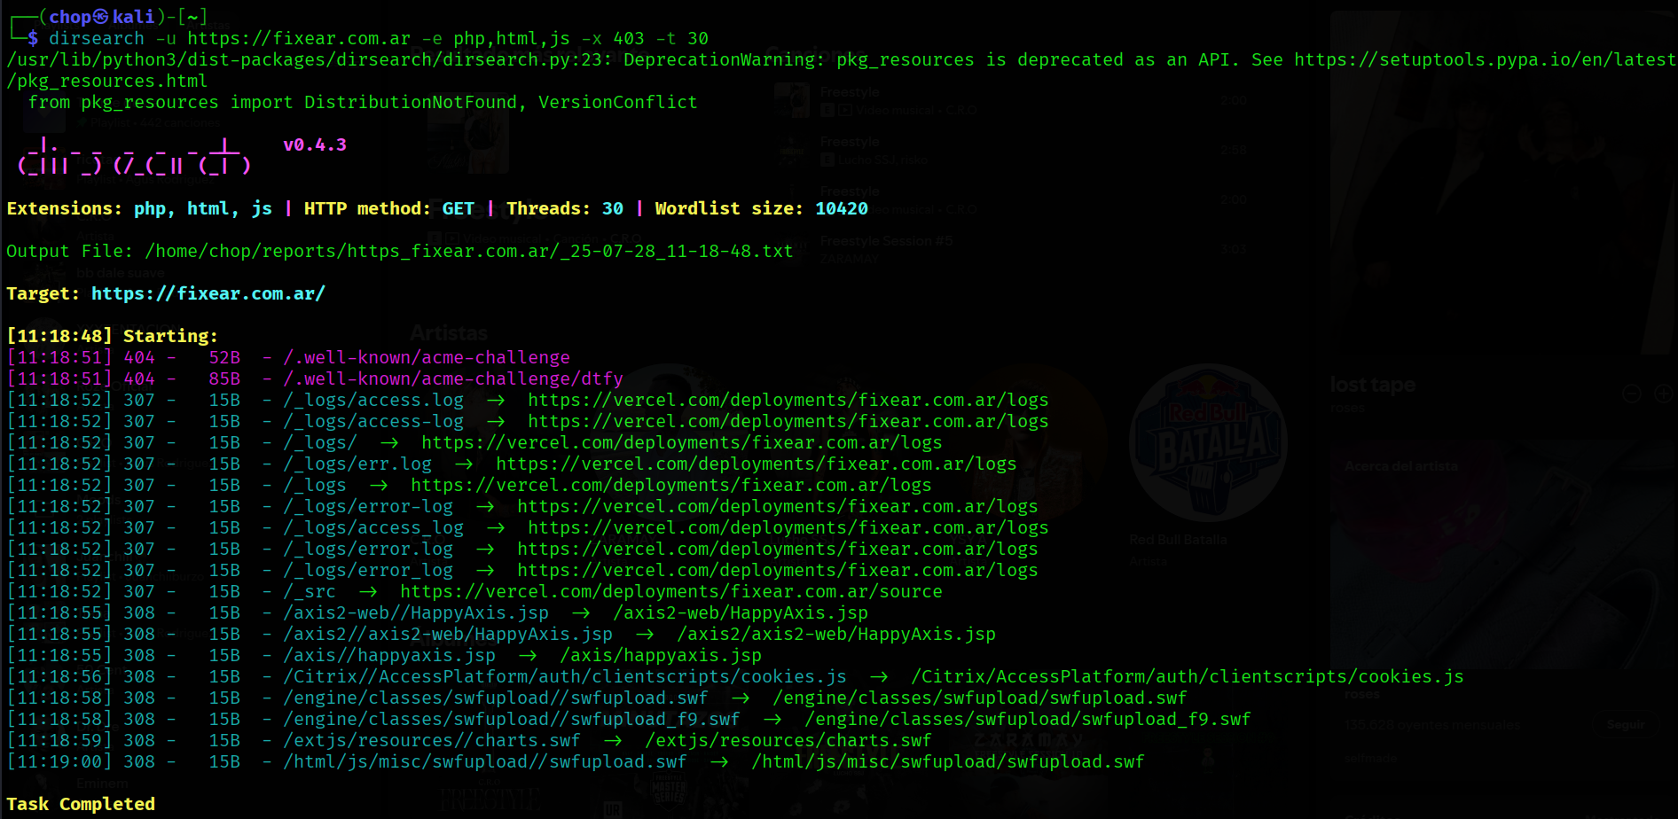
Task: Open the Red Bull Batalla artist image
Action: [x=1207, y=442]
